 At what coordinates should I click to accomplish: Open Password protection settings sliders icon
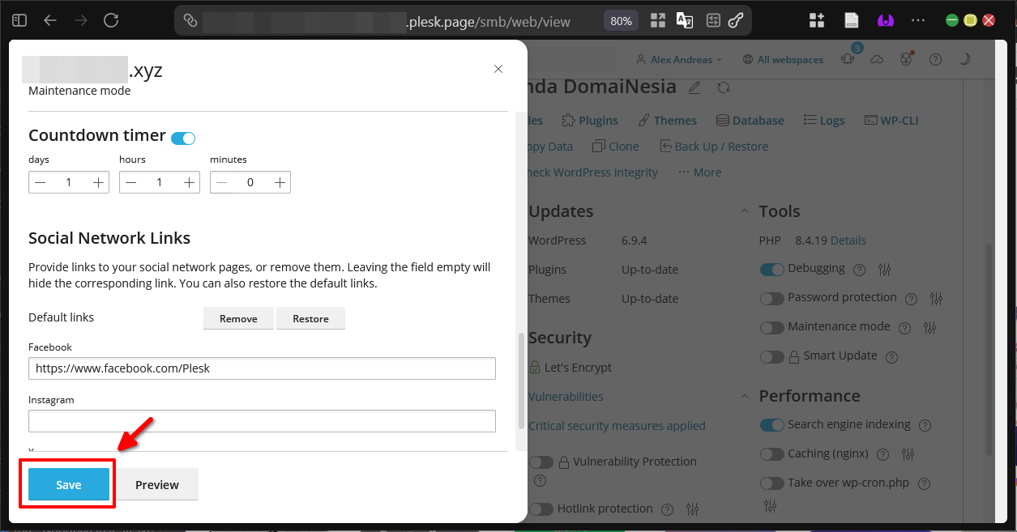[x=937, y=298]
